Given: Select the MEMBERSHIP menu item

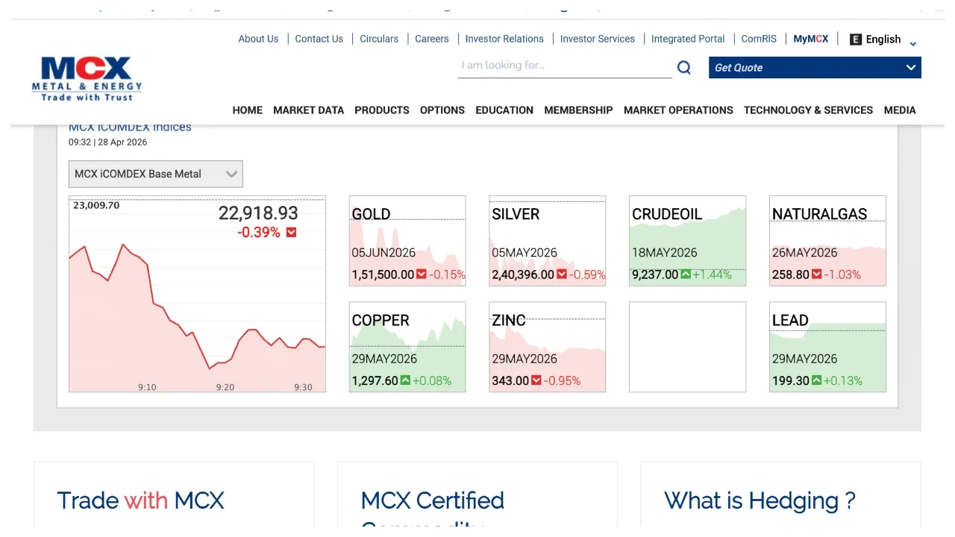Looking at the screenshot, I should click(x=578, y=110).
